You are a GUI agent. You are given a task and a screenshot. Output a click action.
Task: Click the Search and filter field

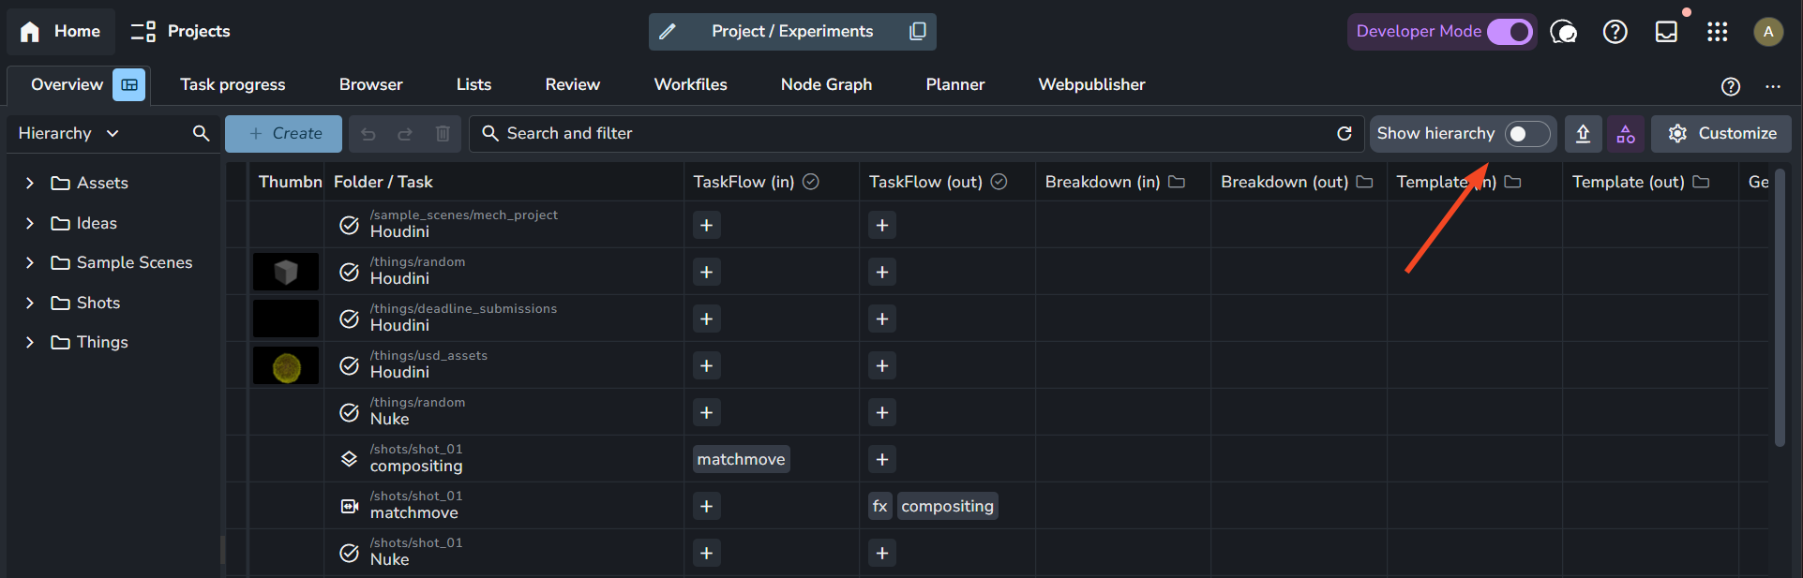pos(900,134)
